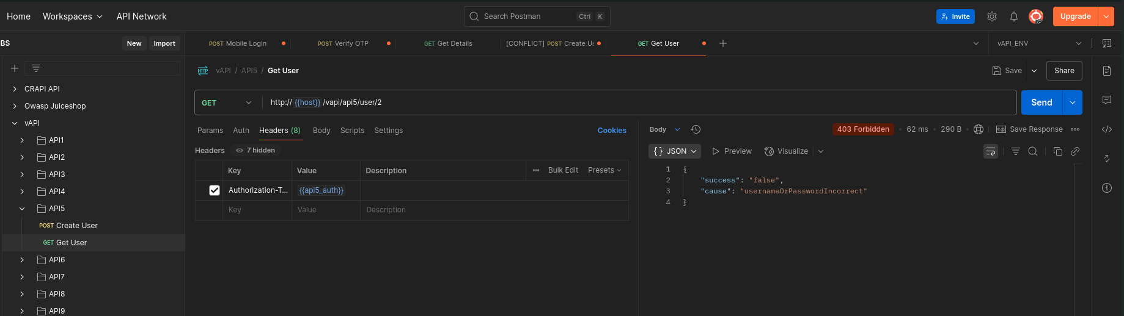
Task: Open the POST Mobile Login tab
Action: tap(238, 43)
